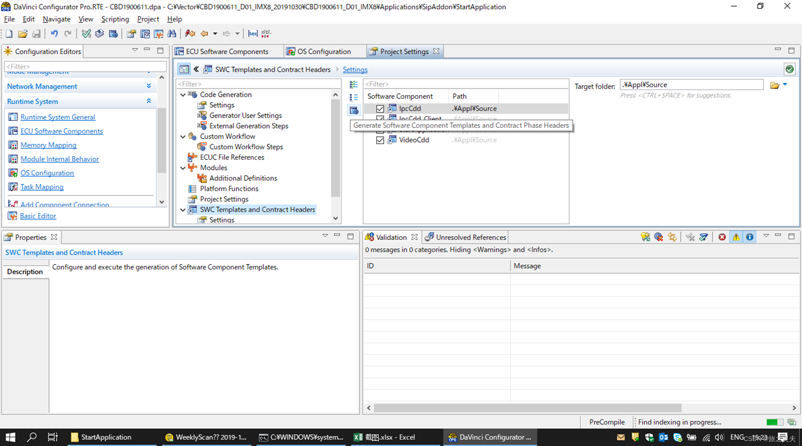Screen dimensions: 802x446
Task: Expand the Network Management section
Action: [x=148, y=86]
